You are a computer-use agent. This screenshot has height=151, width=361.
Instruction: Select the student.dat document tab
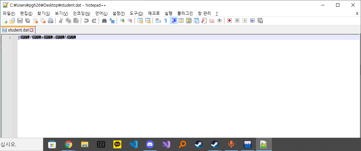click(18, 30)
